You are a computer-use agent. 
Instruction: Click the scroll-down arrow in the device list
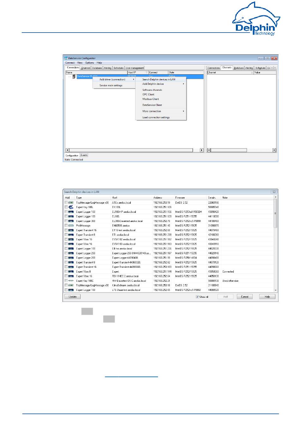coord(276,290)
